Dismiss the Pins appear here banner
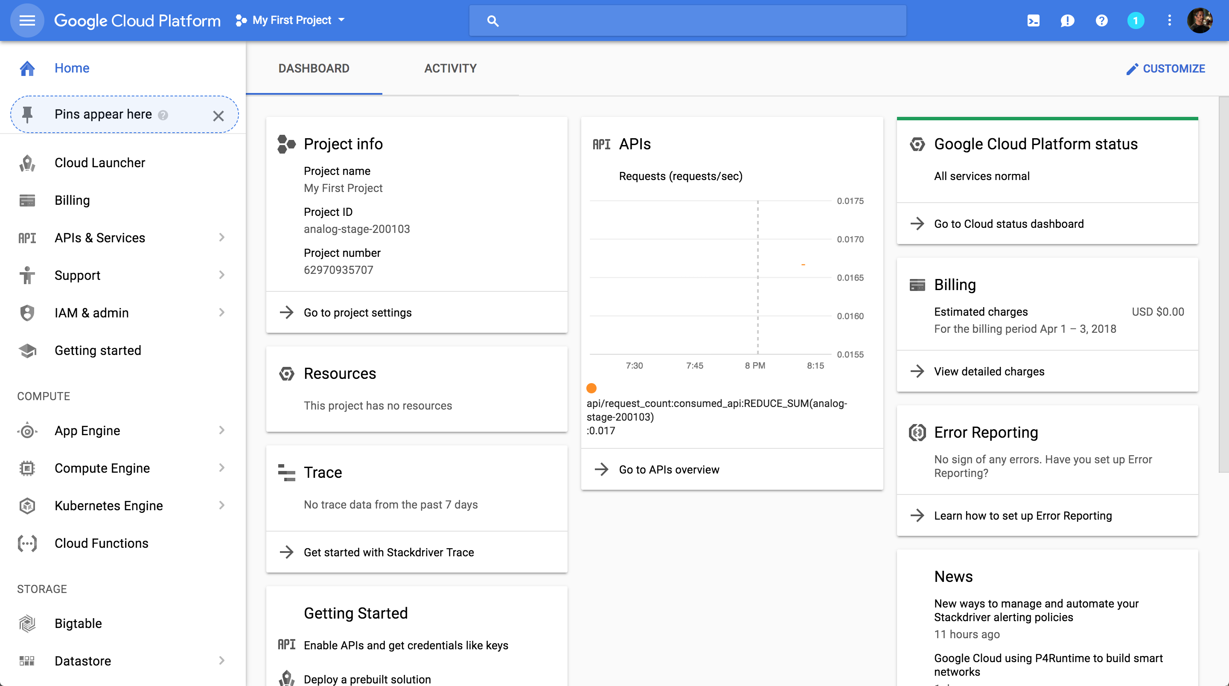Viewport: 1229px width, 686px height. coord(218,116)
